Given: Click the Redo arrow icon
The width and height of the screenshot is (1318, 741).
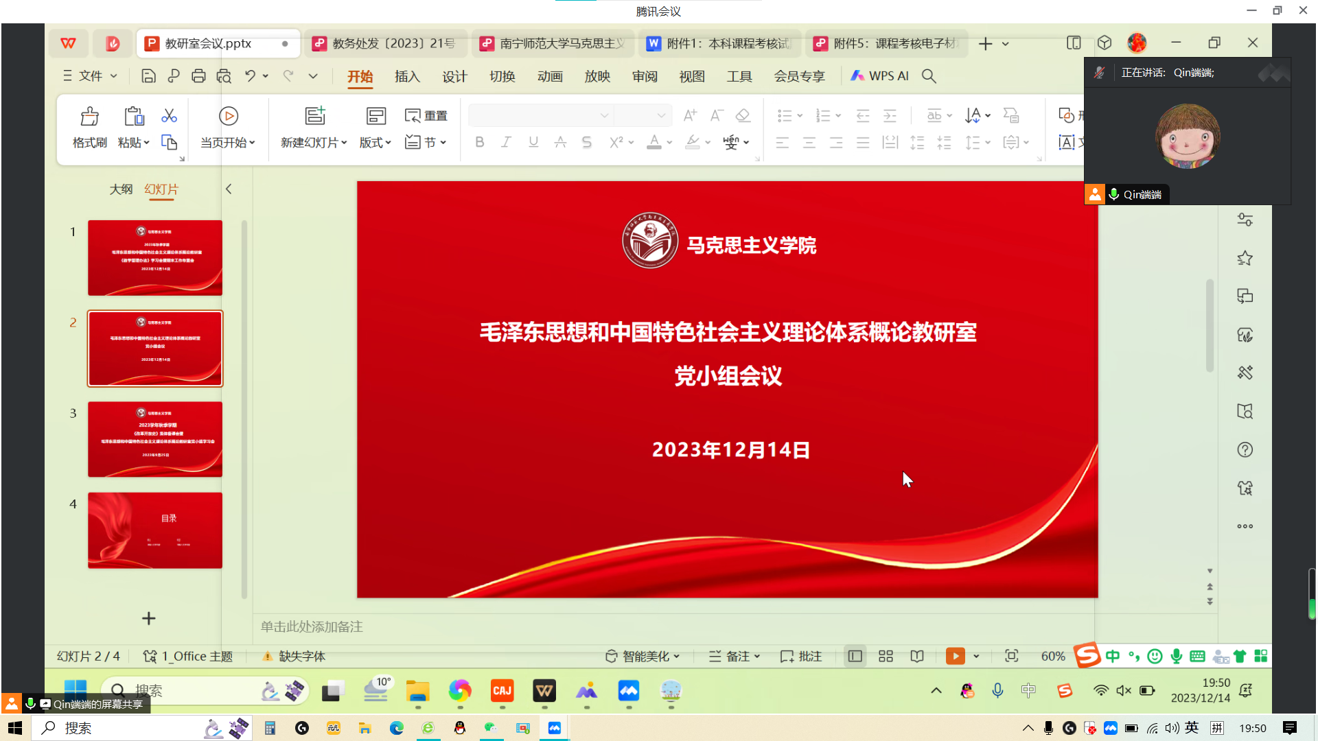Looking at the screenshot, I should pos(288,76).
